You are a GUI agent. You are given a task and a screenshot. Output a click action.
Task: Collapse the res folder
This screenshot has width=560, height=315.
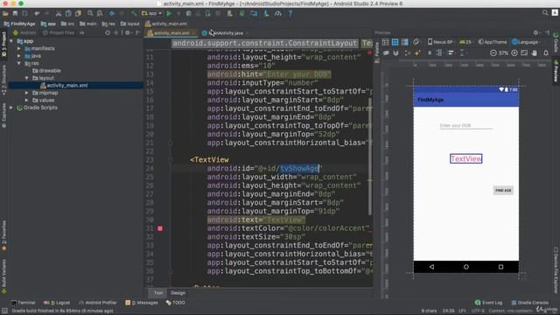19,63
